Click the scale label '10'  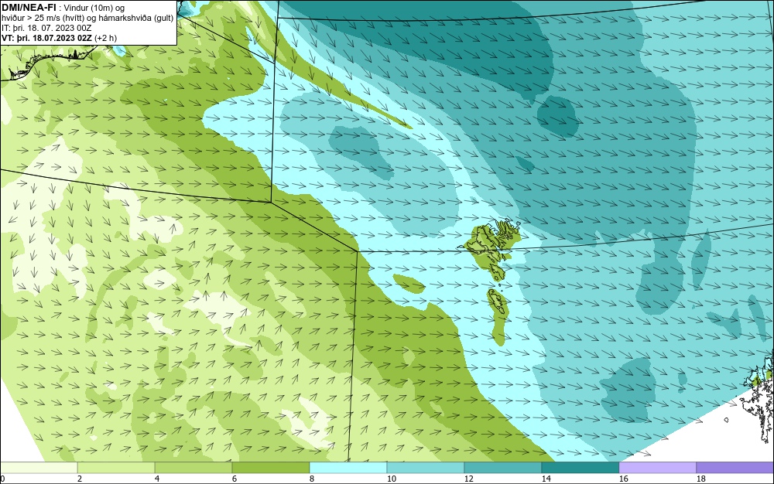(x=391, y=479)
